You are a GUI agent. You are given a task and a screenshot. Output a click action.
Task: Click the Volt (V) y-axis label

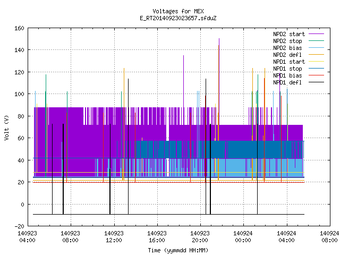coord(7,128)
